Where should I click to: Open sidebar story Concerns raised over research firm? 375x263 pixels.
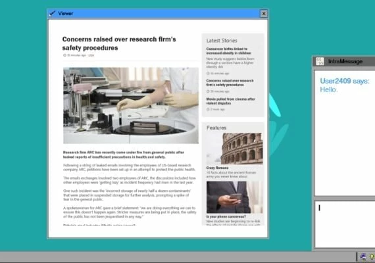(x=230, y=83)
